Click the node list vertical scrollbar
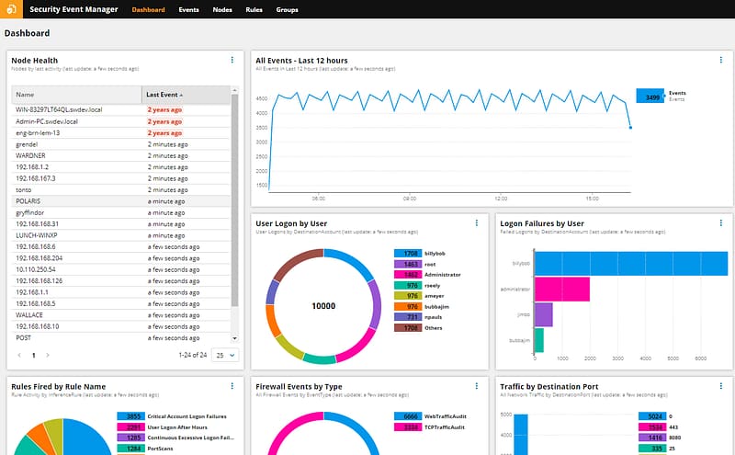 coord(235,200)
